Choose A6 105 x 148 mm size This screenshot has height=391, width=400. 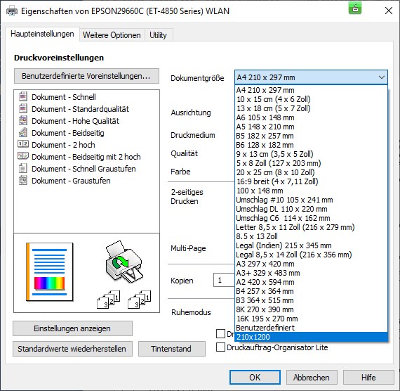coord(311,117)
